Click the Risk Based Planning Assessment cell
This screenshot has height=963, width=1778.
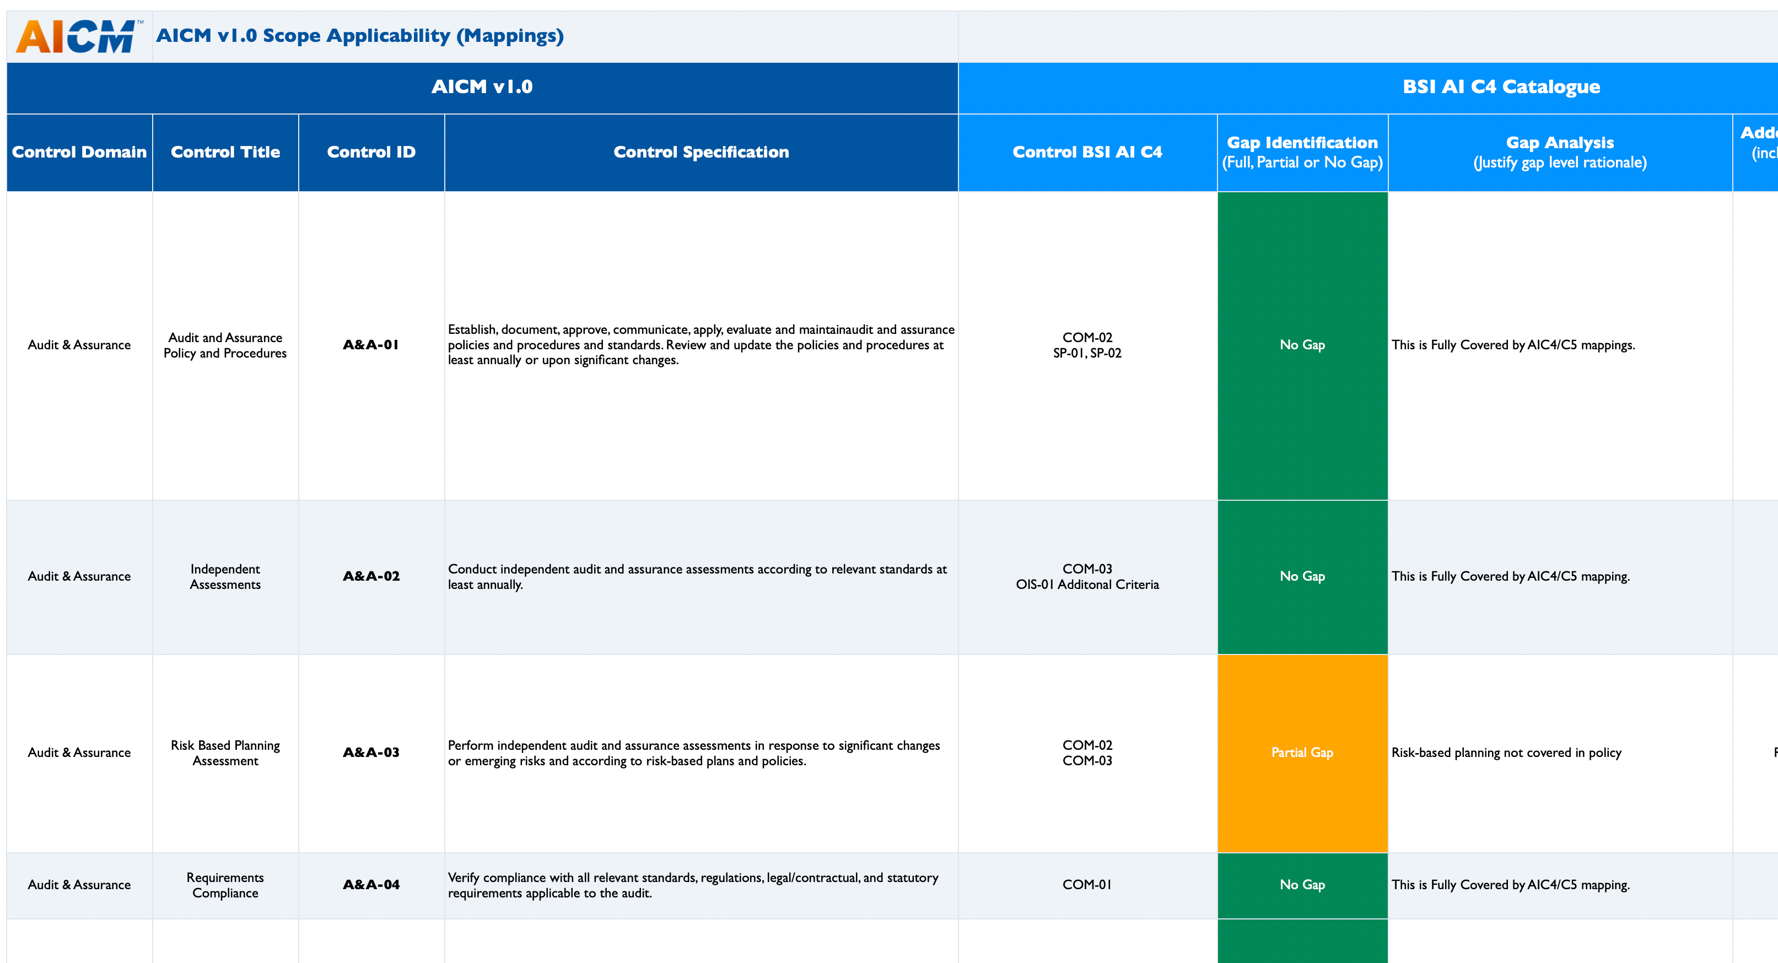pos(225,753)
